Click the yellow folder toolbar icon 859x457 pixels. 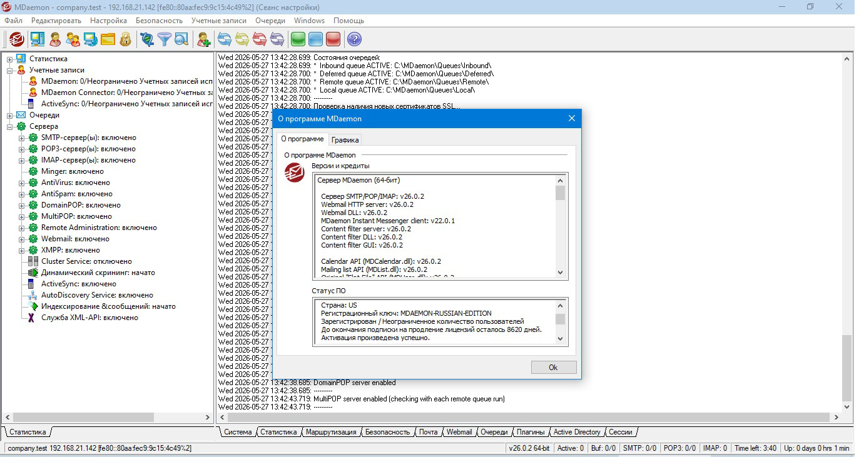coord(108,39)
